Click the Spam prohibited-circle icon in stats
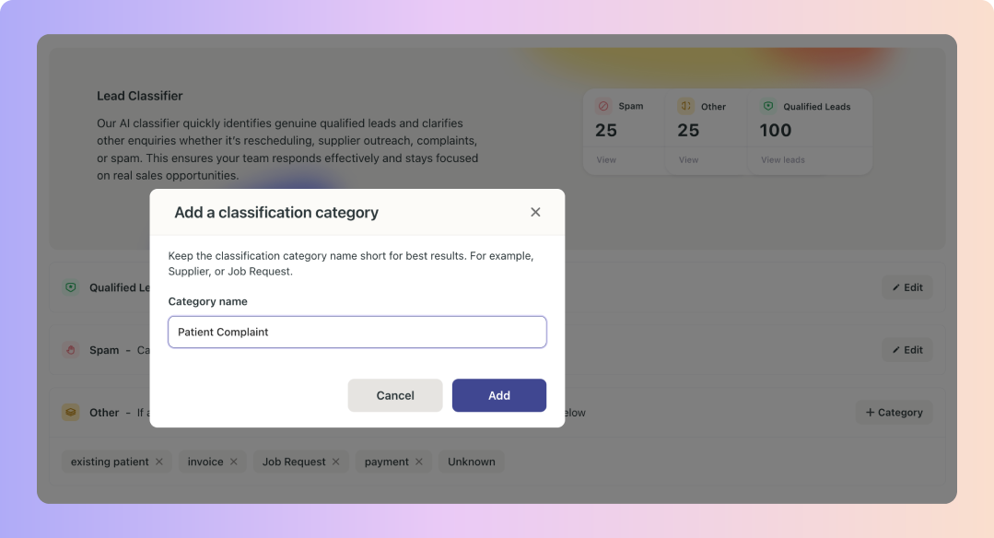Viewport: 994px width, 538px height. pos(603,106)
